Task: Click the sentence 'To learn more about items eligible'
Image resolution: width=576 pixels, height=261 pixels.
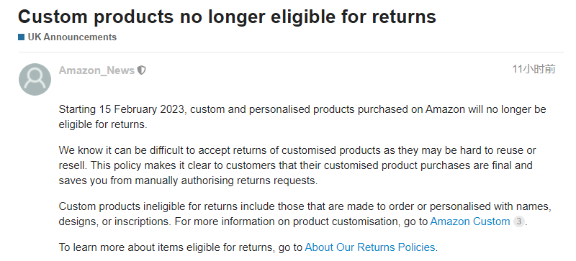Action: pos(248,247)
